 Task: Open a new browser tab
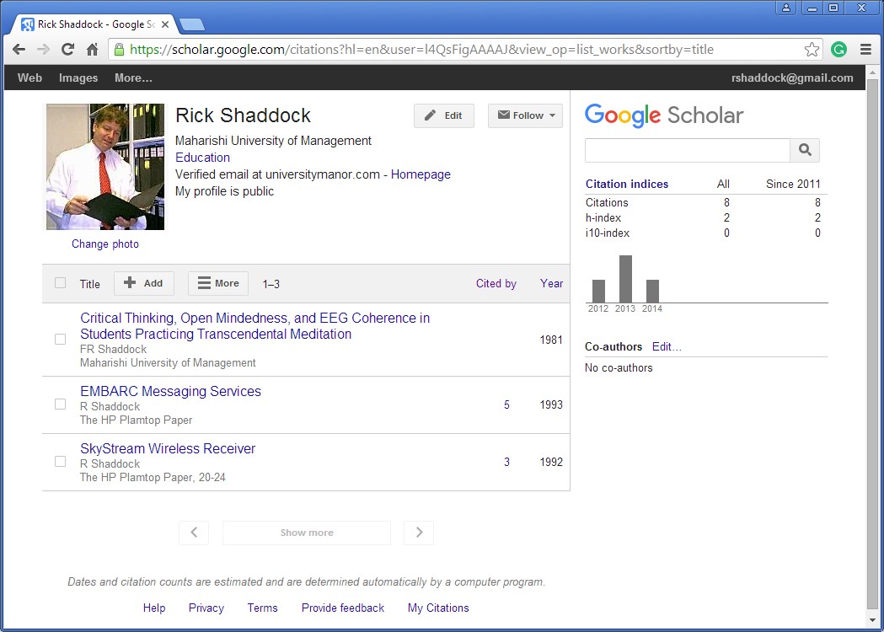click(192, 24)
